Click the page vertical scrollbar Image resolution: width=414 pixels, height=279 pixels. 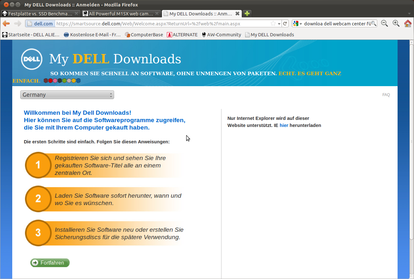(x=411, y=141)
